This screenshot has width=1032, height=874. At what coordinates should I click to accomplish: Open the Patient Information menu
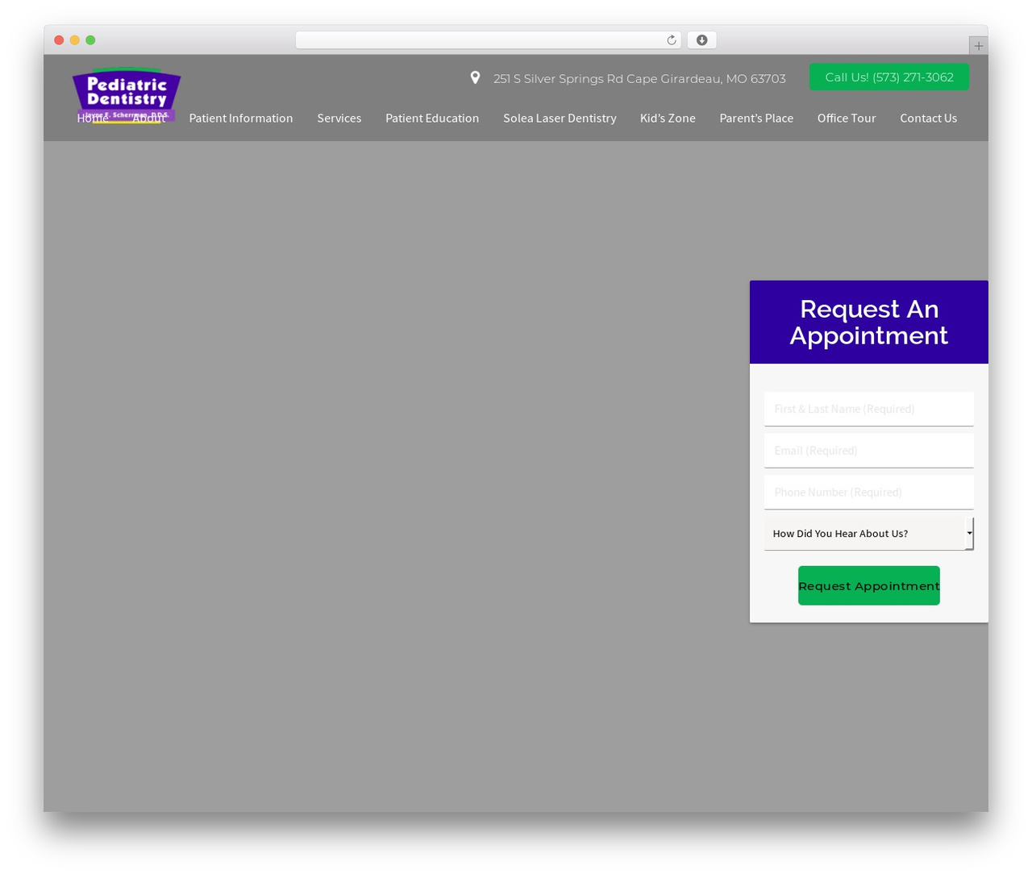tap(241, 119)
